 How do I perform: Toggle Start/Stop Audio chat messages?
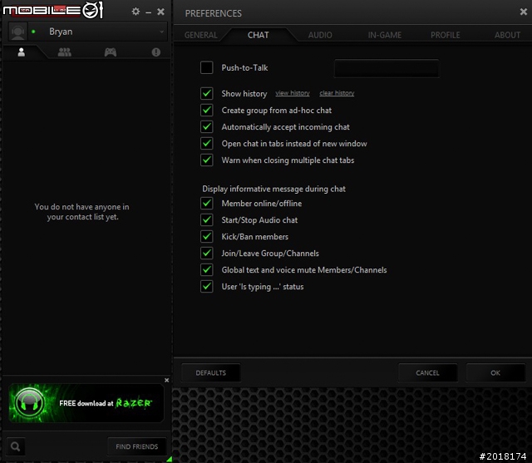207,219
